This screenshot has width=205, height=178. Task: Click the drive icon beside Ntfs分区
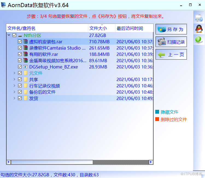20,36
